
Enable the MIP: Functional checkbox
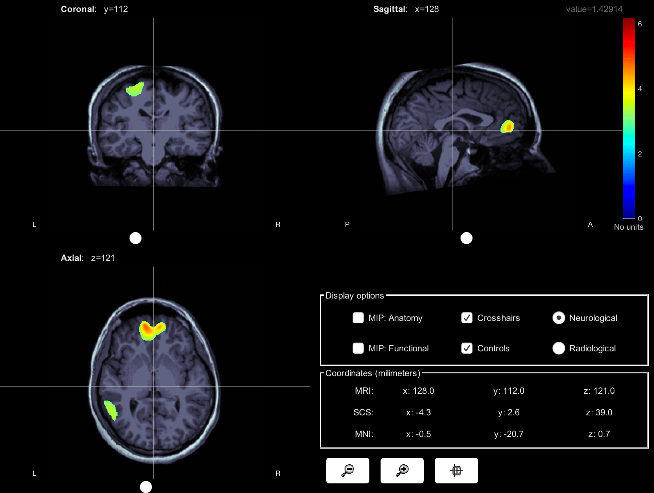(x=358, y=348)
